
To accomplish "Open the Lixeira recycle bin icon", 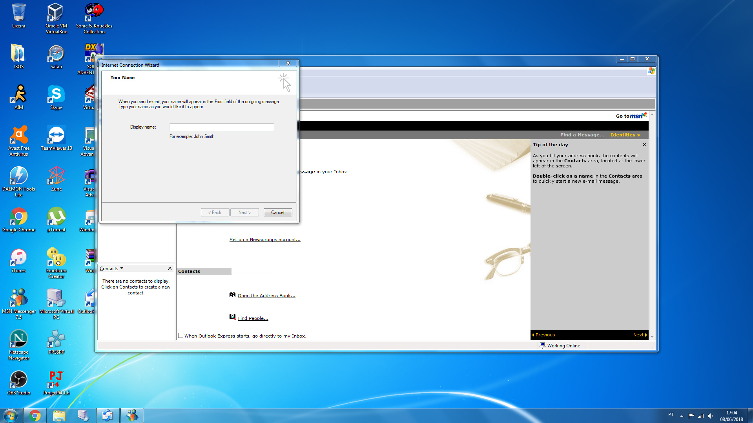I will click(18, 16).
